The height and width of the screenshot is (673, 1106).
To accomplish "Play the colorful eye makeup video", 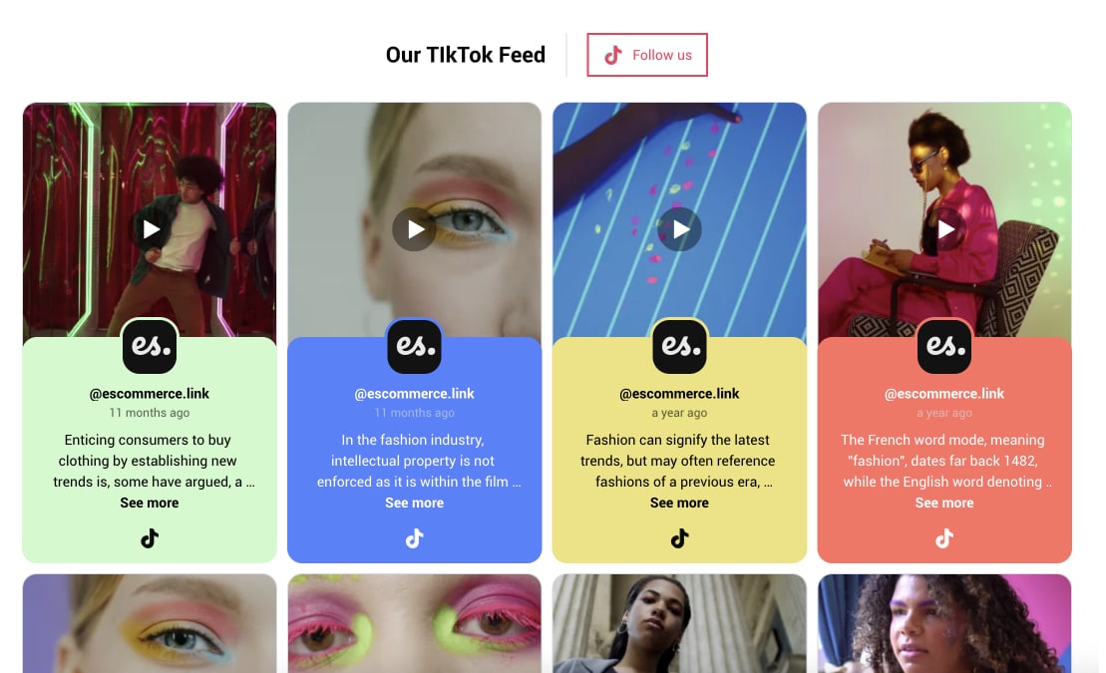I will click(414, 229).
